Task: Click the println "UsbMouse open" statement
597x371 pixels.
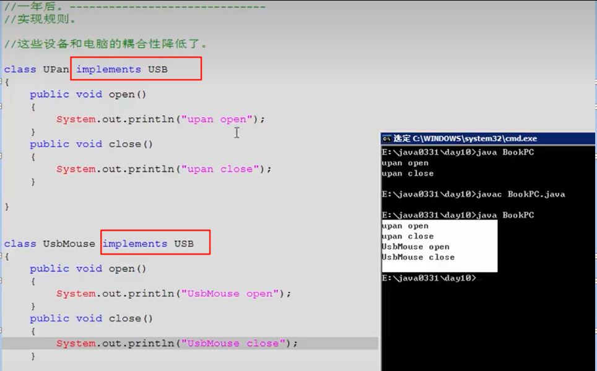Action: (x=173, y=294)
